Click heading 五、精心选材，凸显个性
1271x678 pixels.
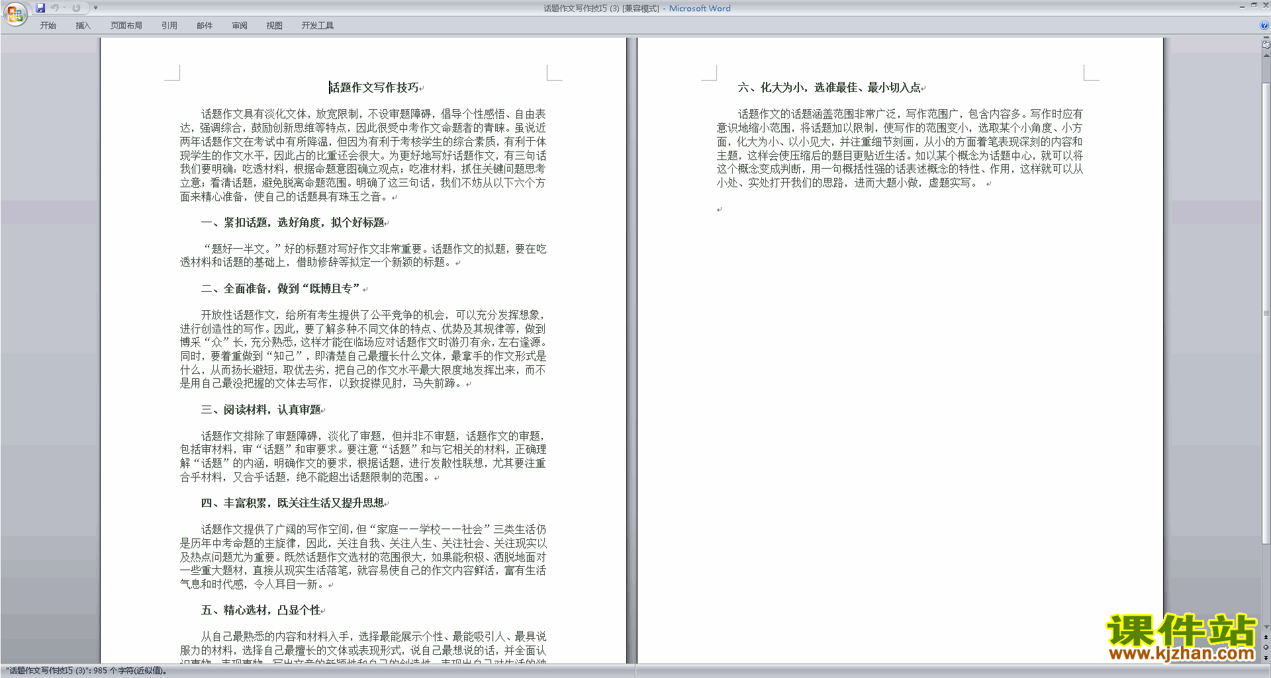(x=261, y=610)
